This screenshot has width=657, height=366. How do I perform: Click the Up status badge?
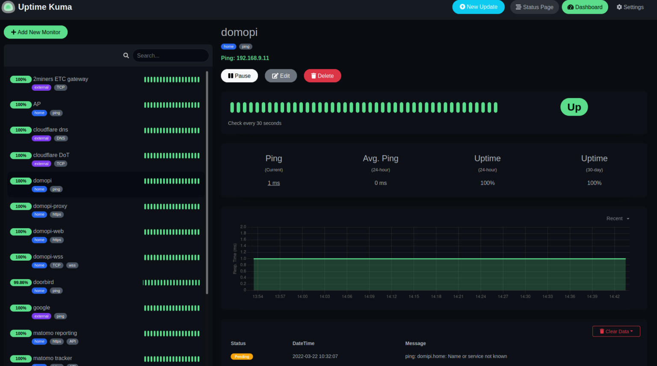[x=574, y=107]
